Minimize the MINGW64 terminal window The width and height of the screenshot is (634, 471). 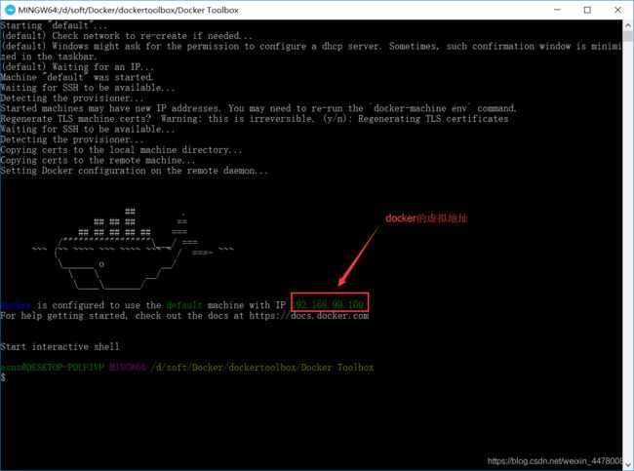pyautogui.click(x=557, y=10)
